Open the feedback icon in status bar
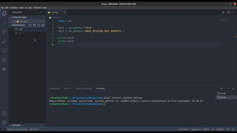 pos(228,129)
